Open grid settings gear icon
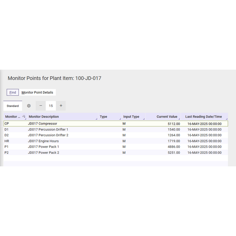The image size is (236, 236). pos(29,106)
